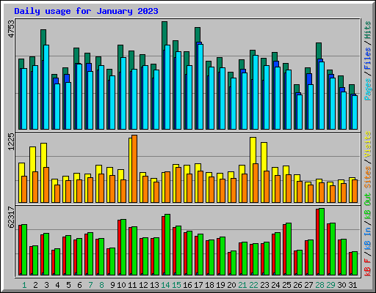Click the 'Visits' legend word
Screen dimensions: 376x293
point(368,144)
